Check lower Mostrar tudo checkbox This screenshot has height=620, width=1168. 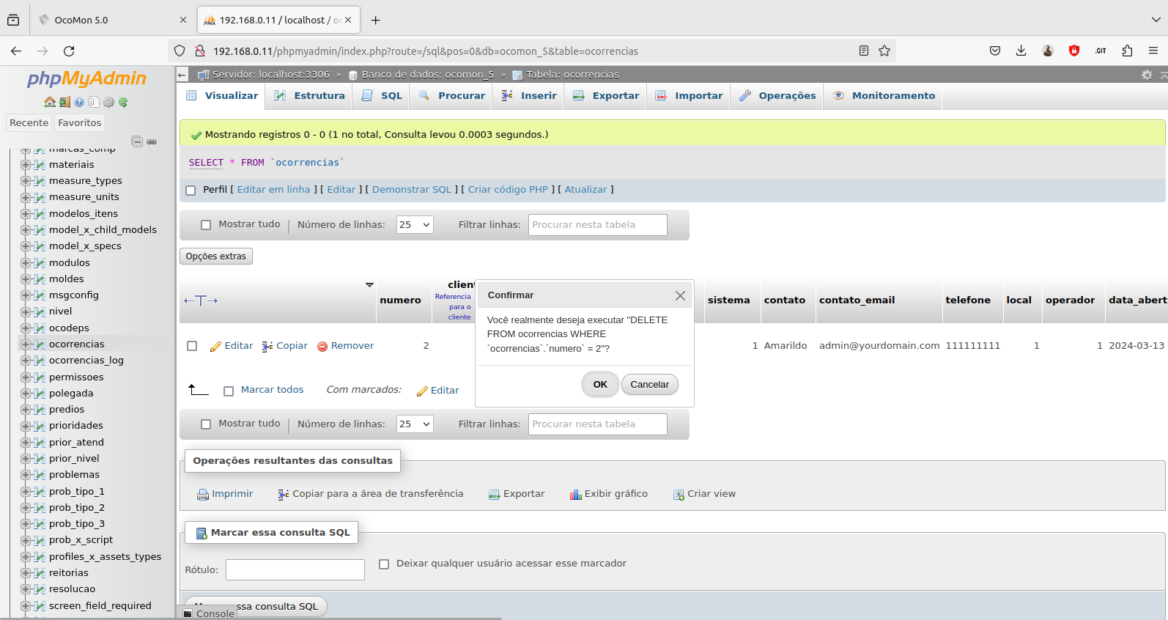[206, 424]
